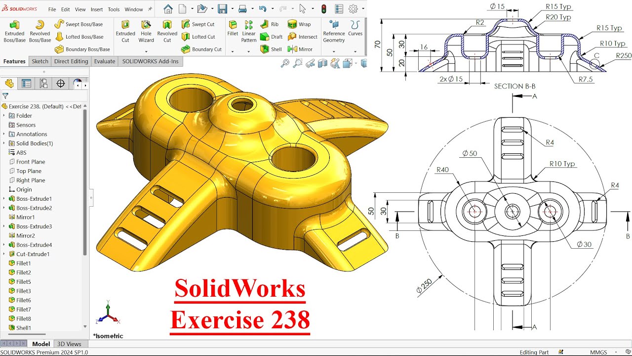Choose the Lofted Boss/Base tool

(x=79, y=37)
